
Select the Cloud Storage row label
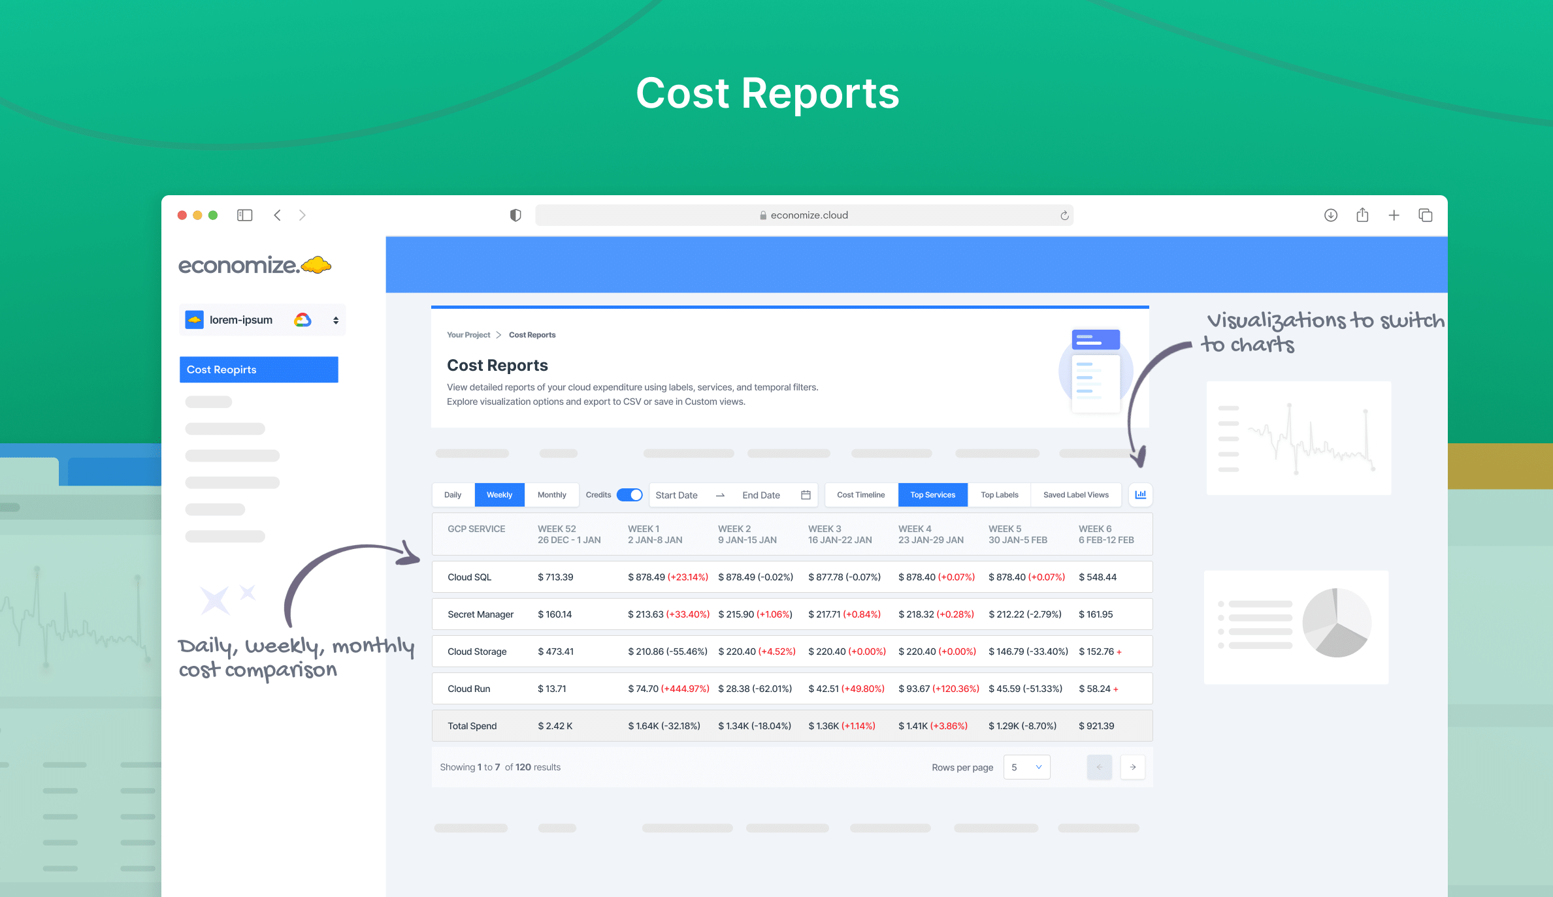[477, 652]
